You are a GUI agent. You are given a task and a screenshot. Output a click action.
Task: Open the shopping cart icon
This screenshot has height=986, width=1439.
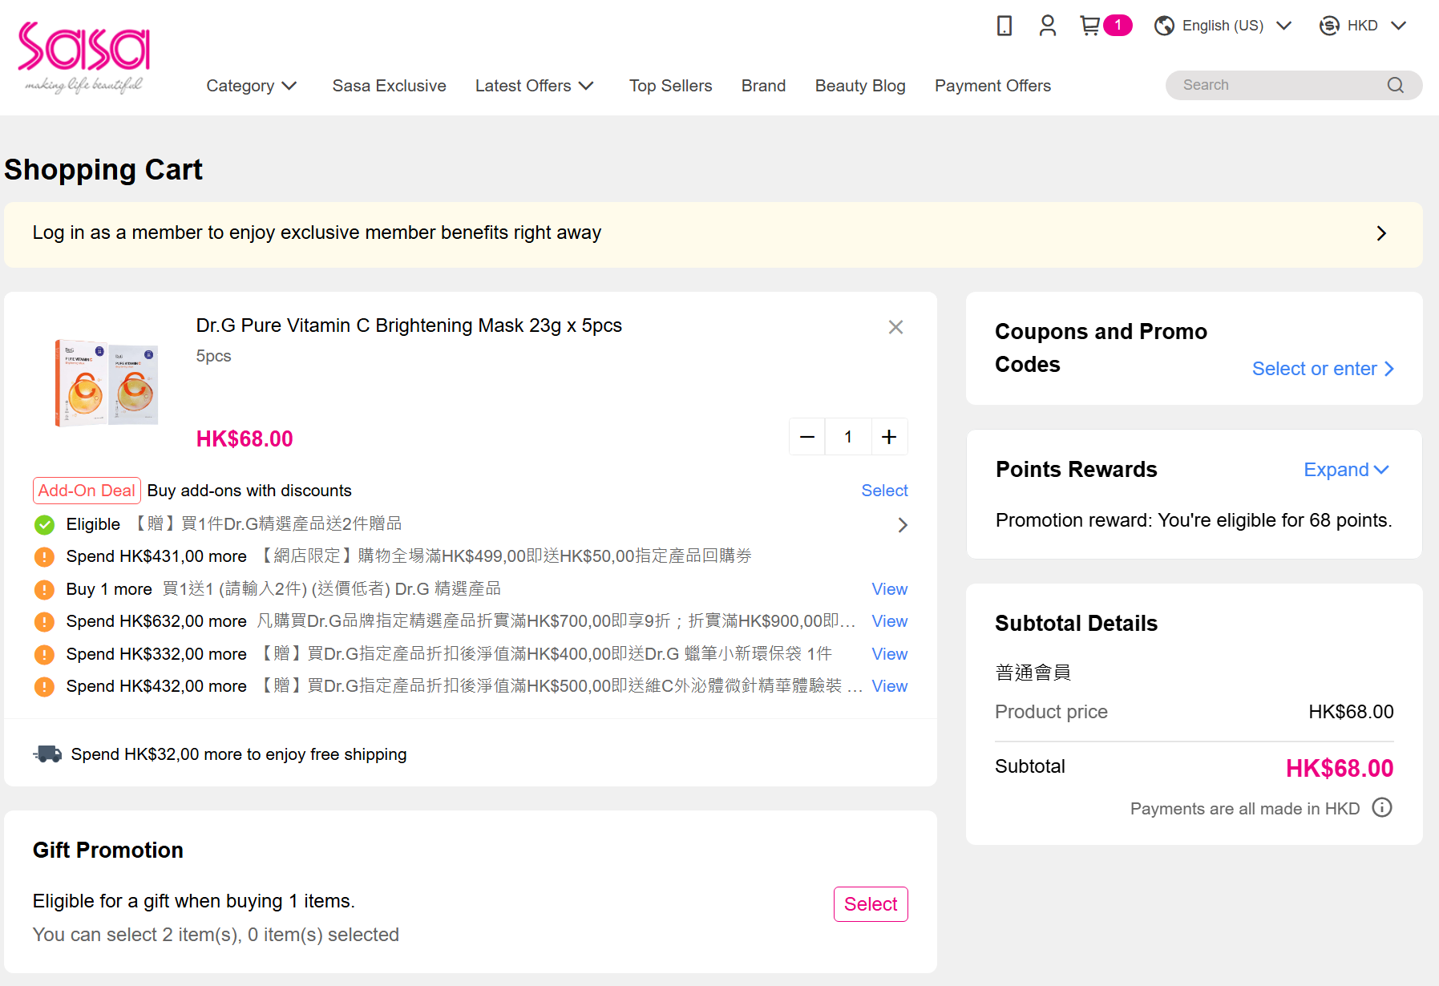pos(1089,26)
